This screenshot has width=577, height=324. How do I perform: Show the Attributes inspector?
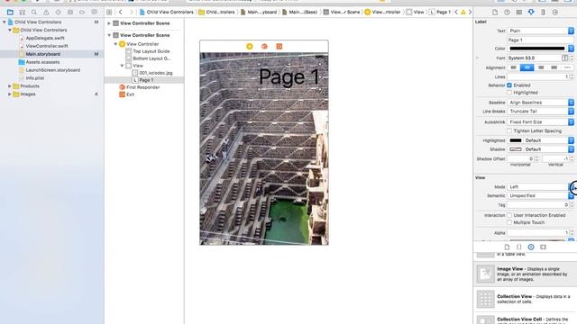click(x=531, y=12)
